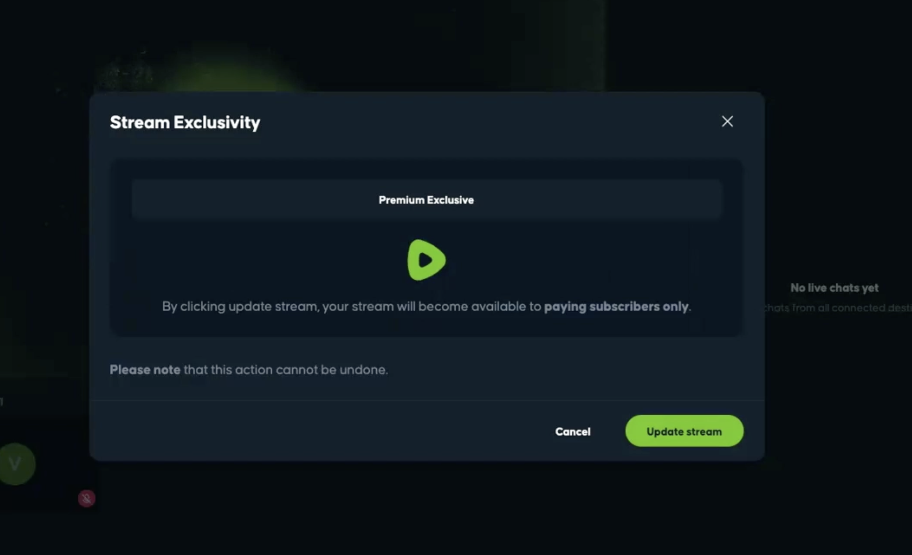This screenshot has height=555, width=912.
Task: Cancel the stream exclusivity change
Action: point(573,431)
